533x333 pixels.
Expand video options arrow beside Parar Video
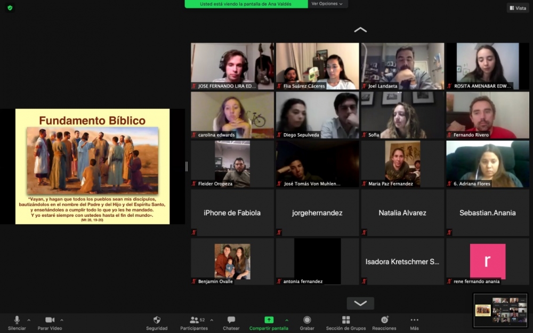click(62, 320)
